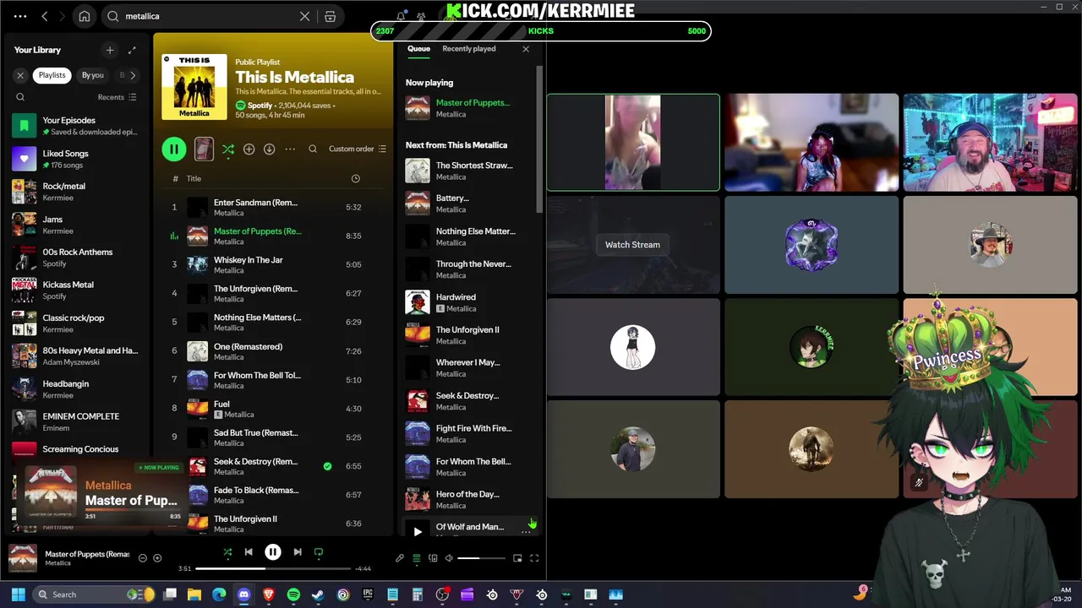Screen dimensions: 1082x608
Task: Click the Watch Stream button
Action: [x=632, y=245]
